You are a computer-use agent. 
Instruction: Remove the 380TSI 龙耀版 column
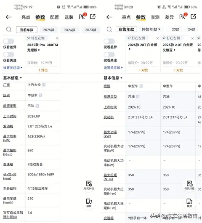57,38
